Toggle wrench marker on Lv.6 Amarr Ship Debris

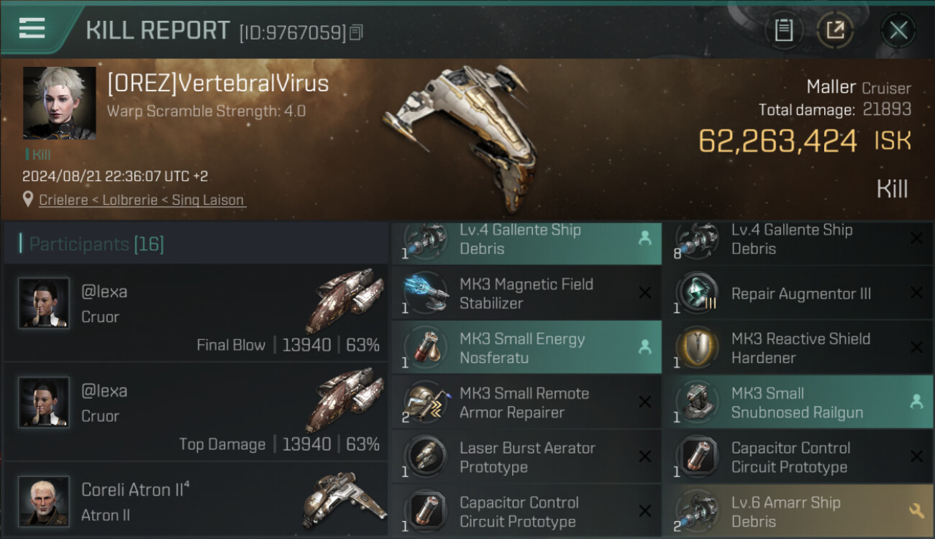click(916, 511)
